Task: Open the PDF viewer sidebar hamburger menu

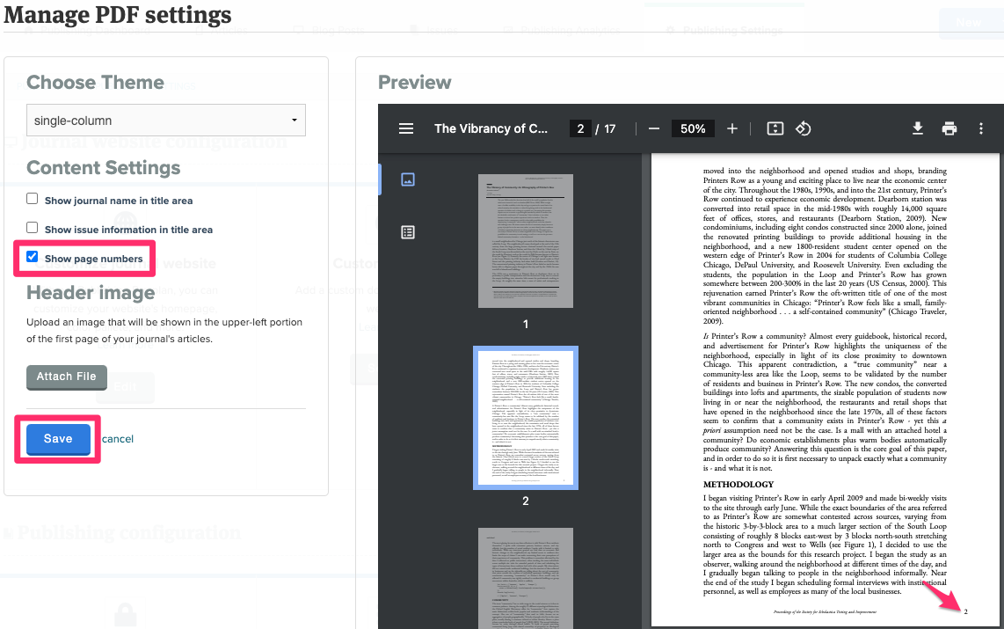Action: pos(406,128)
